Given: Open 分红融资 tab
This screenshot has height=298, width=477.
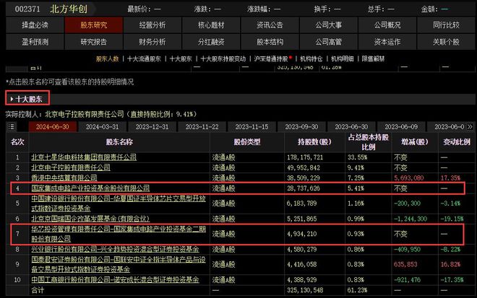Looking at the screenshot, I should (x=211, y=42).
